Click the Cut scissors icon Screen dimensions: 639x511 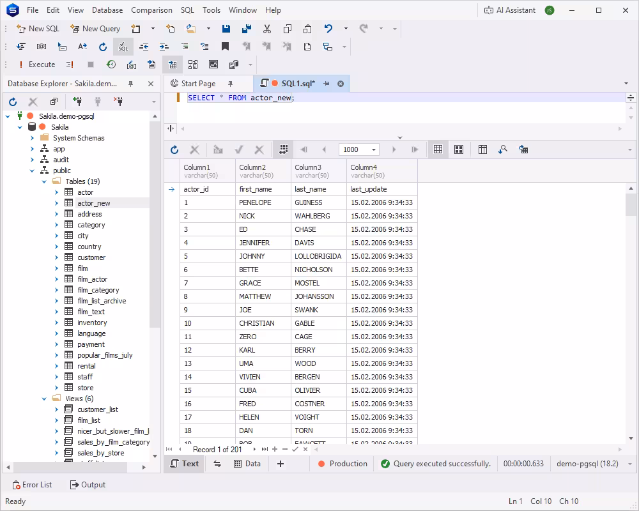(267, 29)
